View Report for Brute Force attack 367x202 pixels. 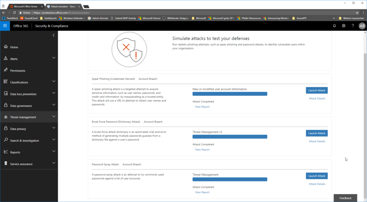pyautogui.click(x=202, y=149)
